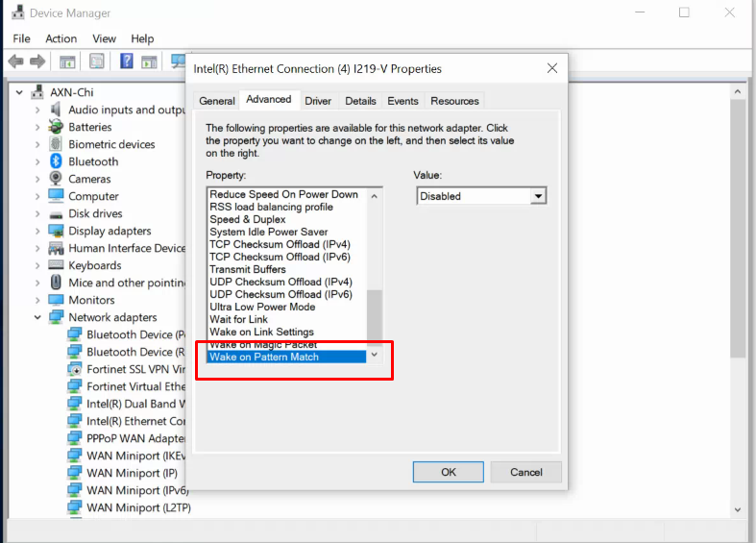
Task: Click the Display adapters icon
Action: [56, 231]
